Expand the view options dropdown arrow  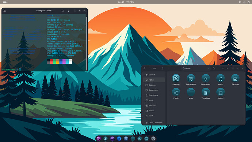[227, 68]
